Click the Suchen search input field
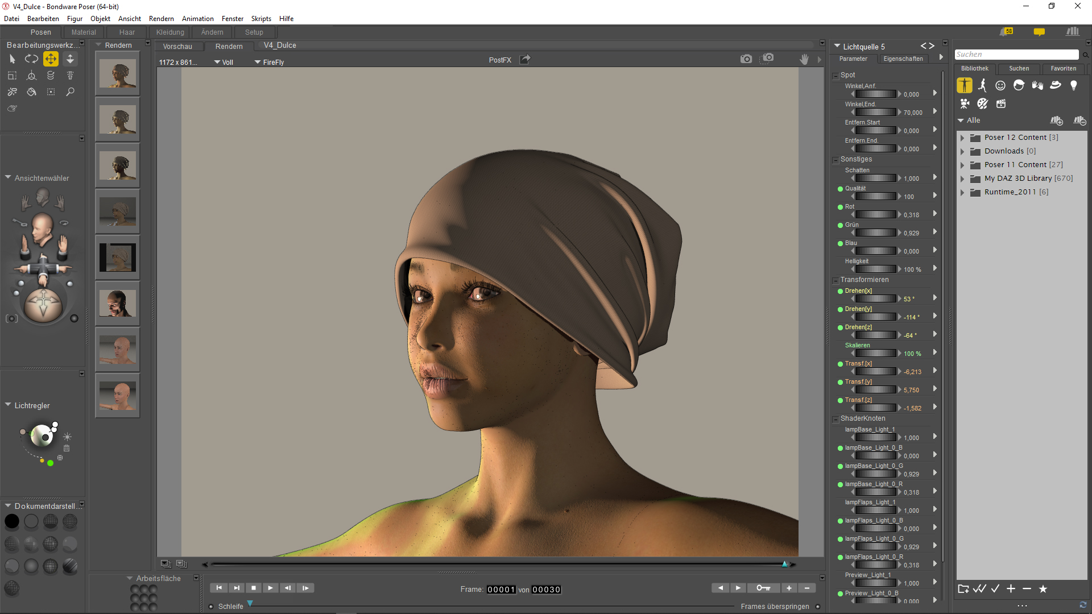Screen dimensions: 1092x614 click(1016, 55)
